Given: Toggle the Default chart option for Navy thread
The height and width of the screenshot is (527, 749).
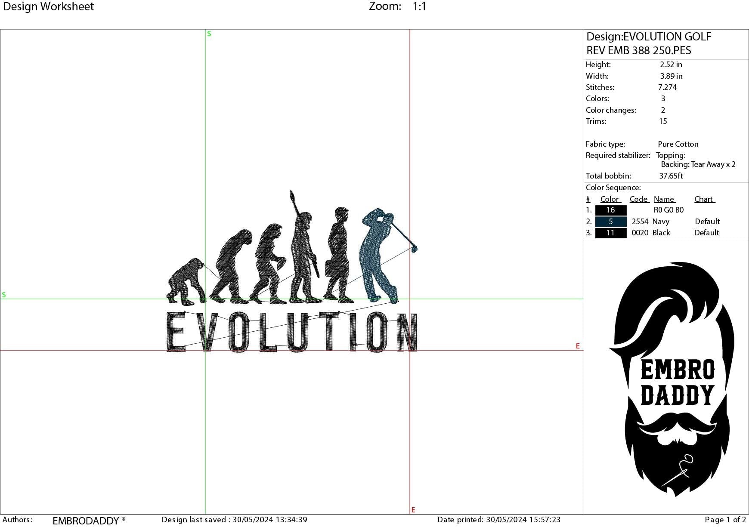Looking at the screenshot, I should click(708, 221).
